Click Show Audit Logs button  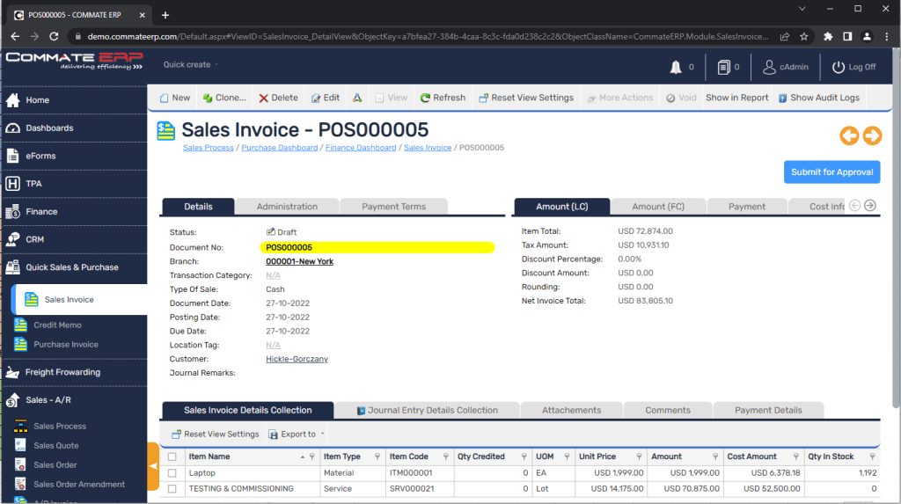coord(819,98)
